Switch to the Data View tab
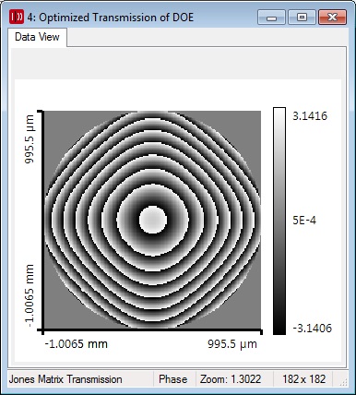This screenshot has width=356, height=395. tap(37, 37)
